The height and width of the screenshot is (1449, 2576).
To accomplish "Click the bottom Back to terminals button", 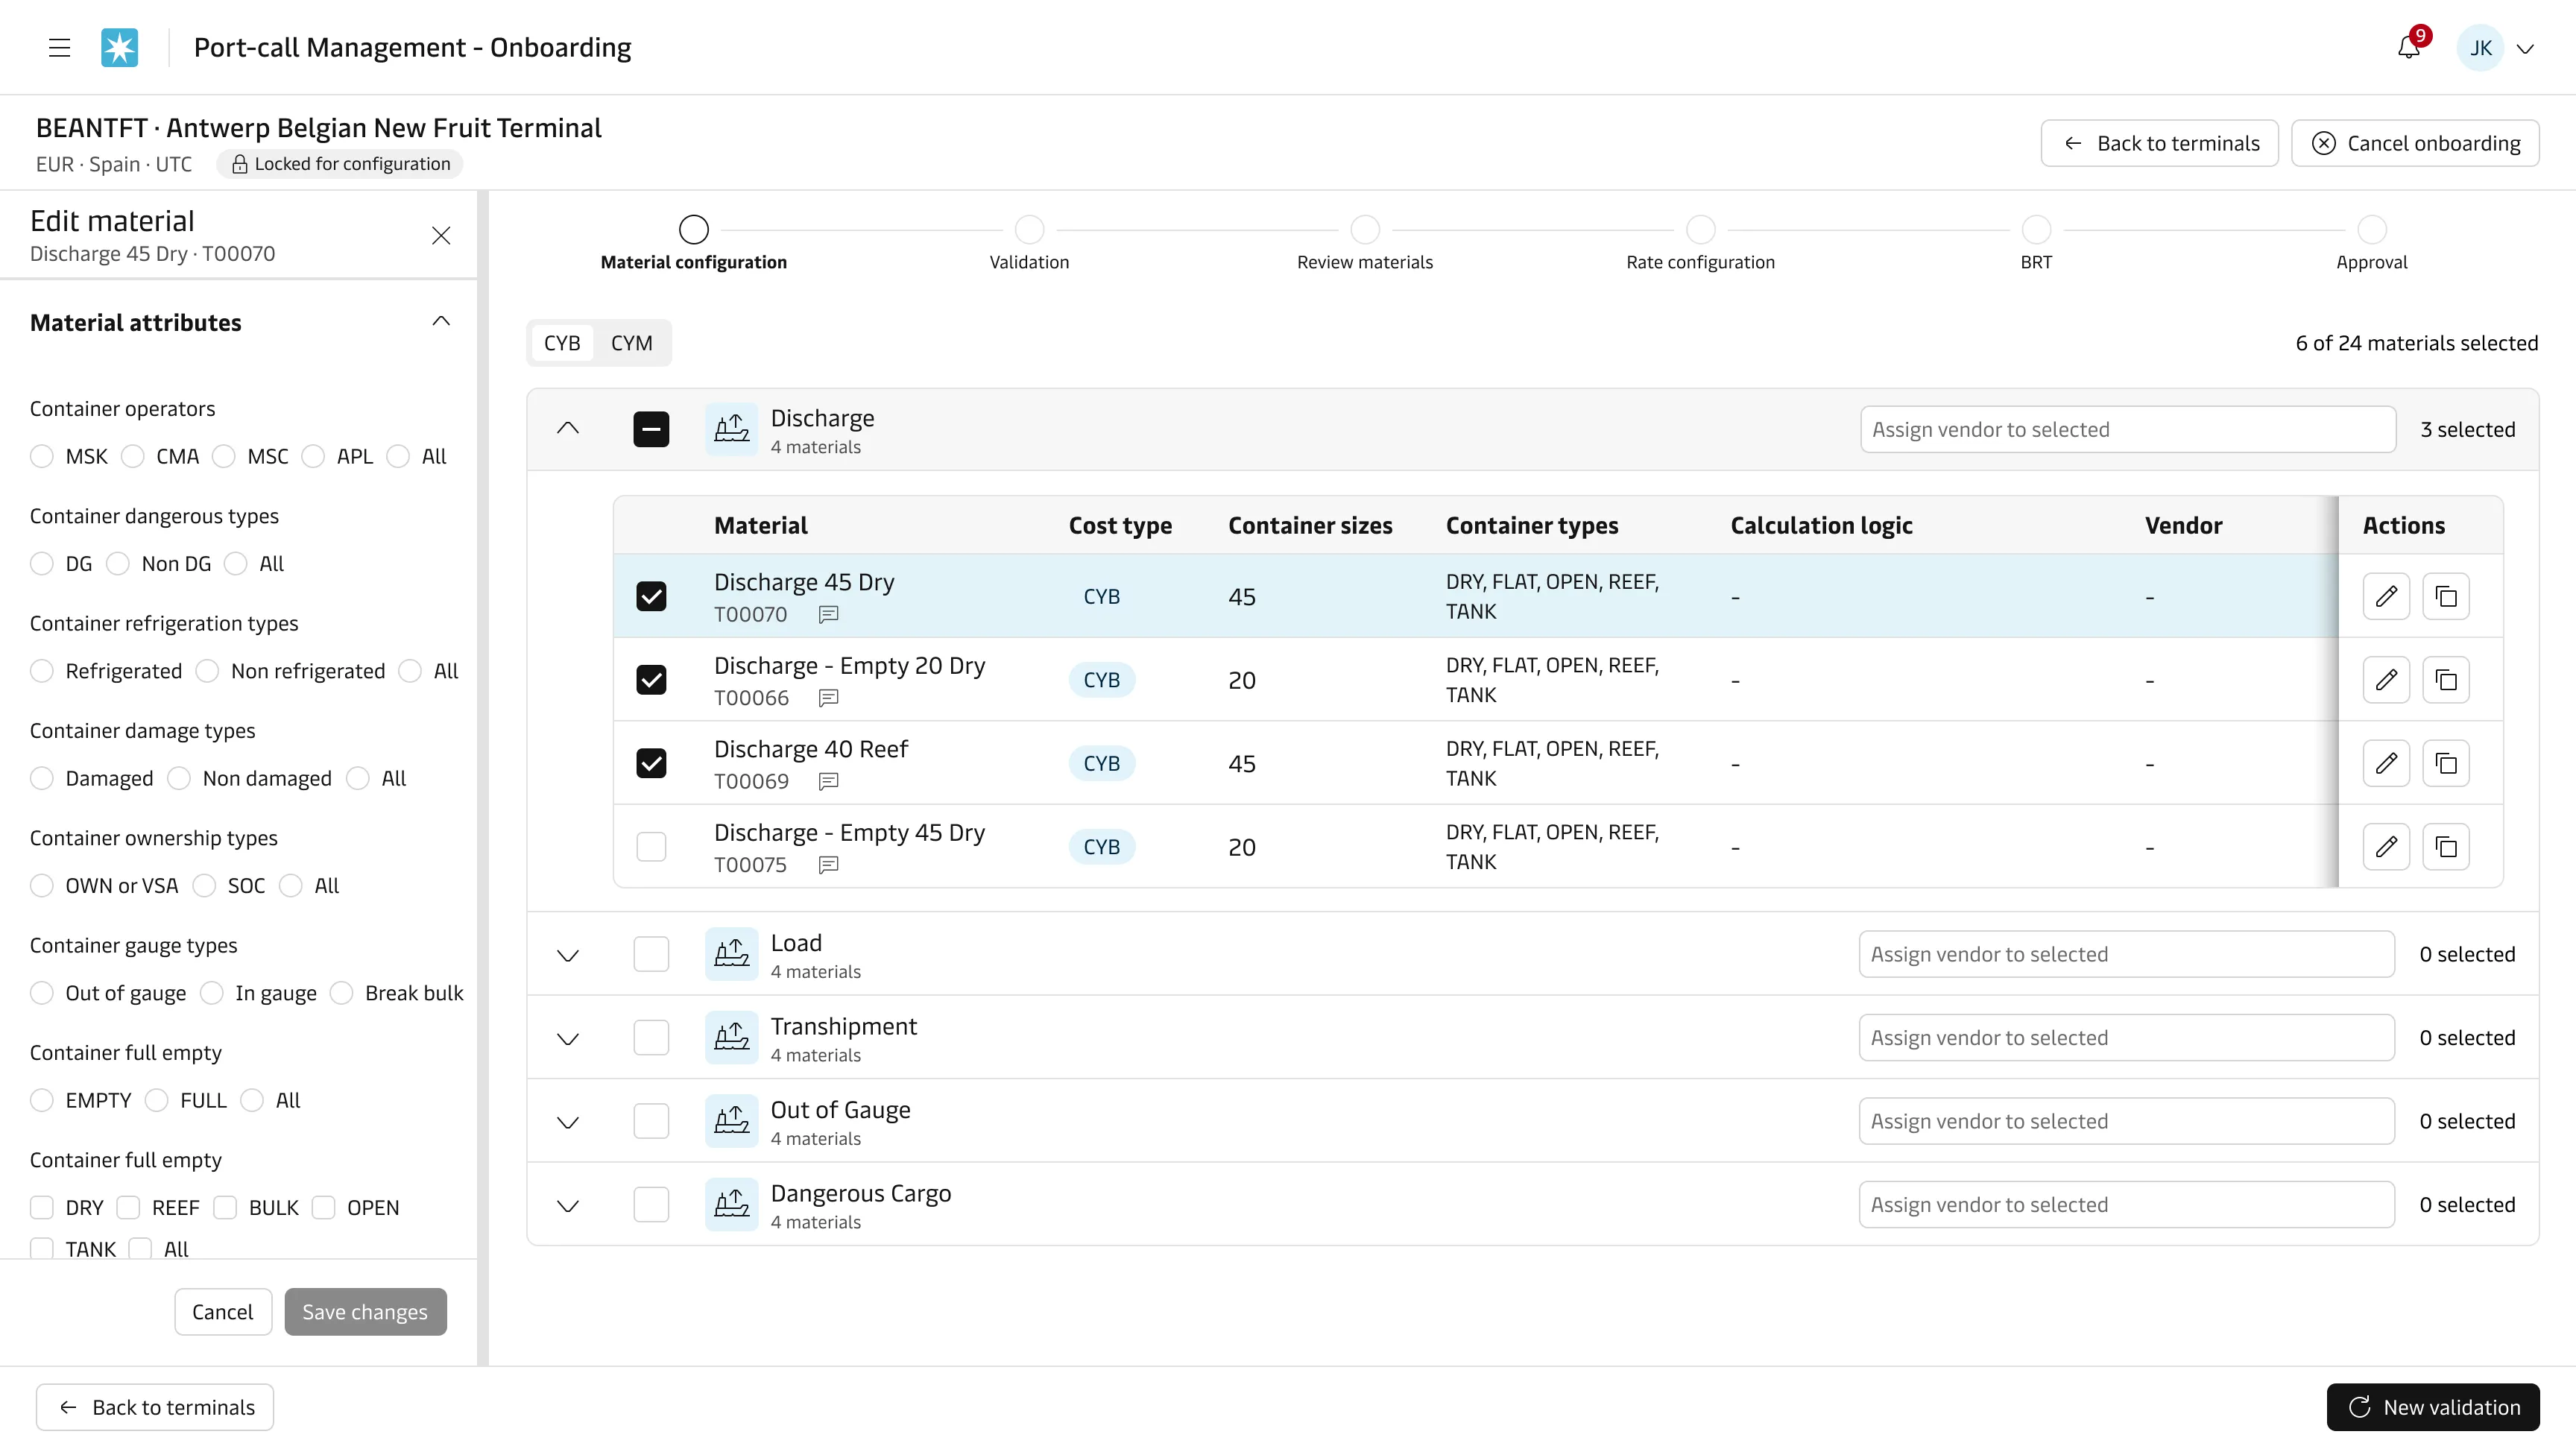I will point(155,1407).
